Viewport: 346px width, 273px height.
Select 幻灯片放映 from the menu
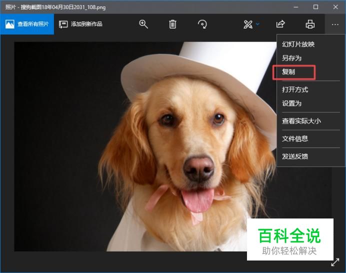point(298,44)
